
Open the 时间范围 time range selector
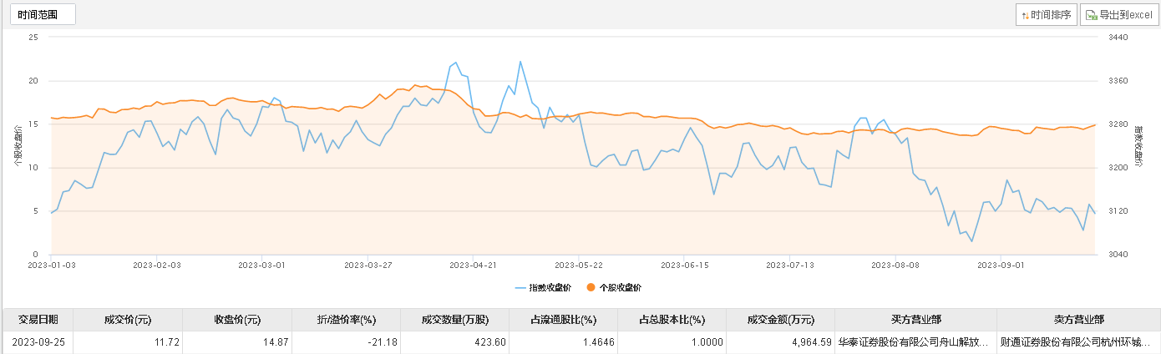pos(41,14)
